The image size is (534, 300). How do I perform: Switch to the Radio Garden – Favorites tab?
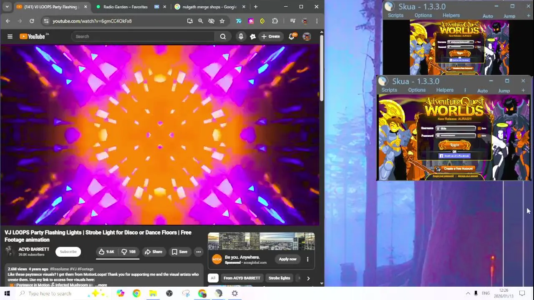click(125, 7)
